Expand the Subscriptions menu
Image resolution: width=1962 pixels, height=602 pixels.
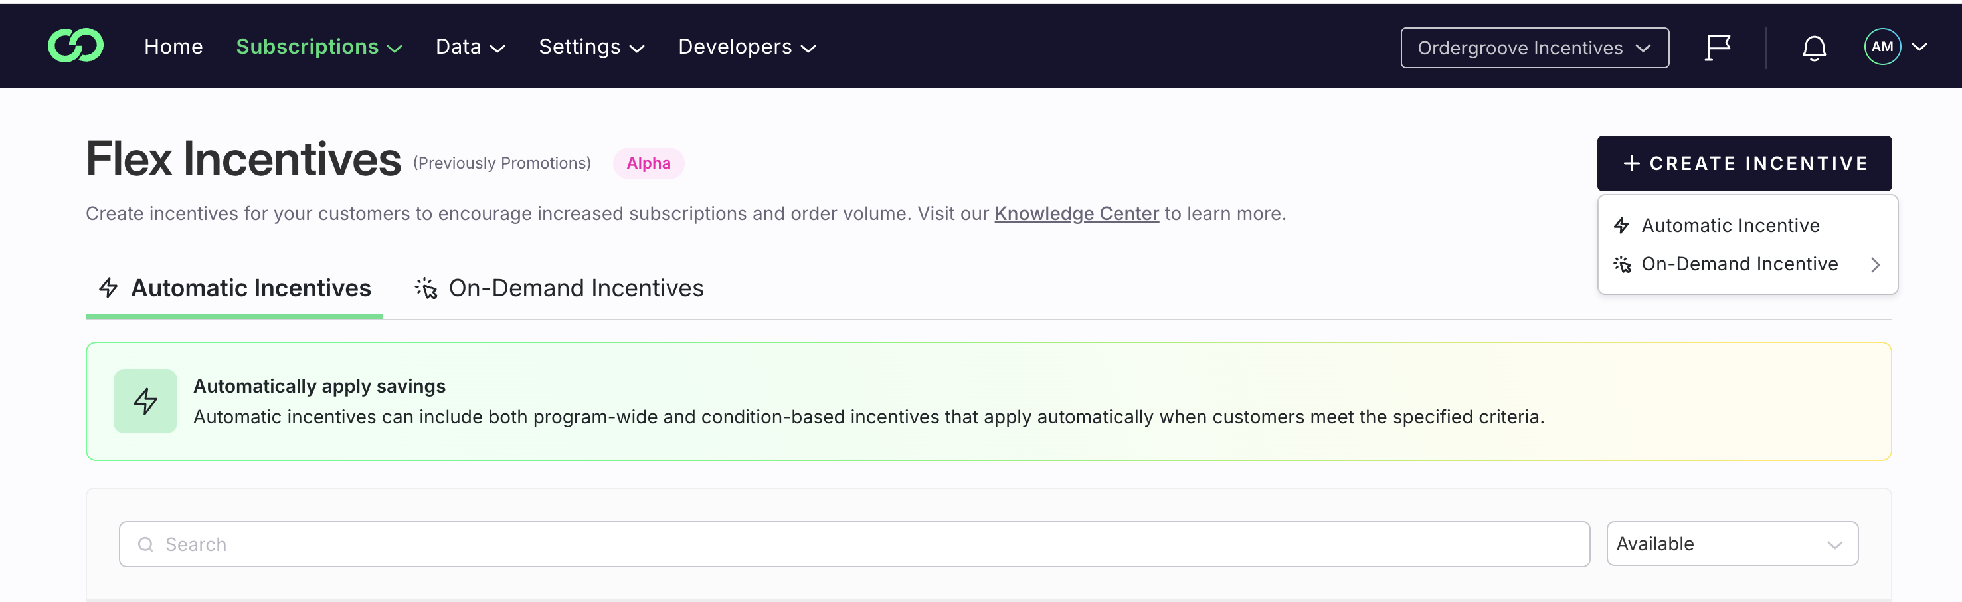point(318,47)
